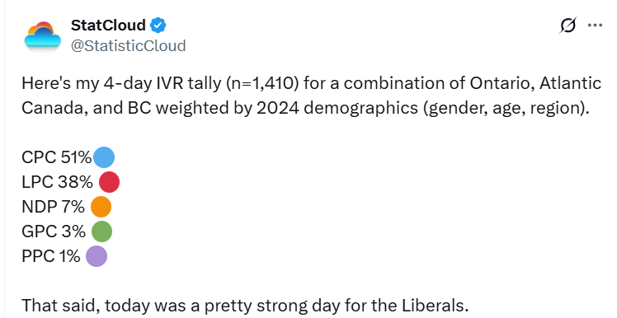
Task: Open the Grok slashed-circle icon
Action: (x=568, y=26)
